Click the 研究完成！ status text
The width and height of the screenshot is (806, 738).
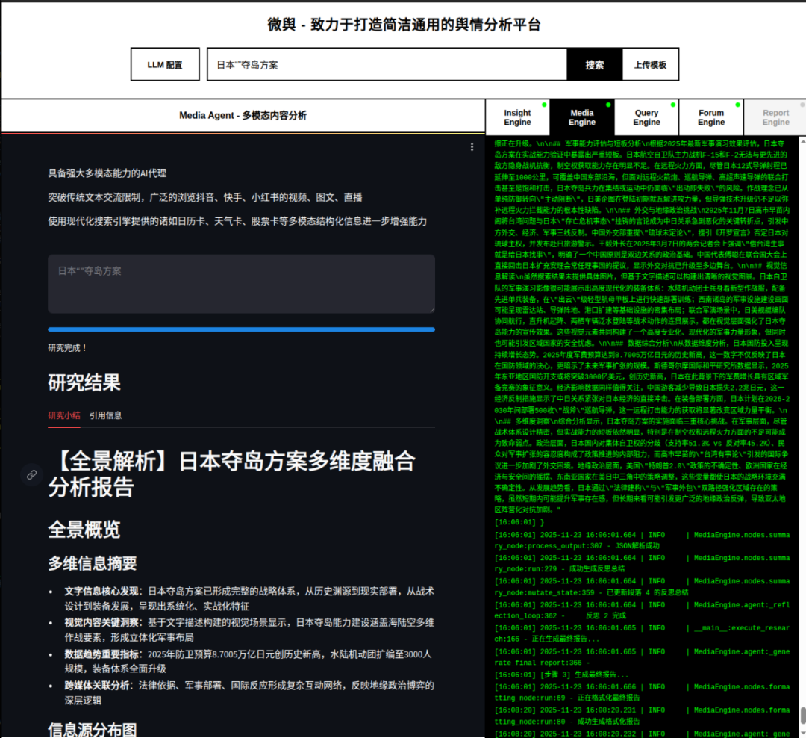coord(67,348)
